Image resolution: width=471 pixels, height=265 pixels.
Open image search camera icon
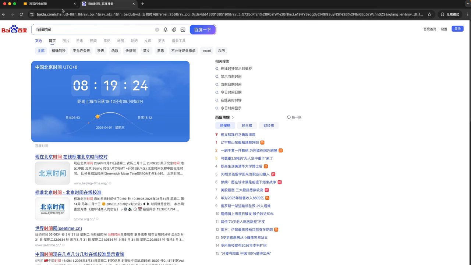(183, 30)
